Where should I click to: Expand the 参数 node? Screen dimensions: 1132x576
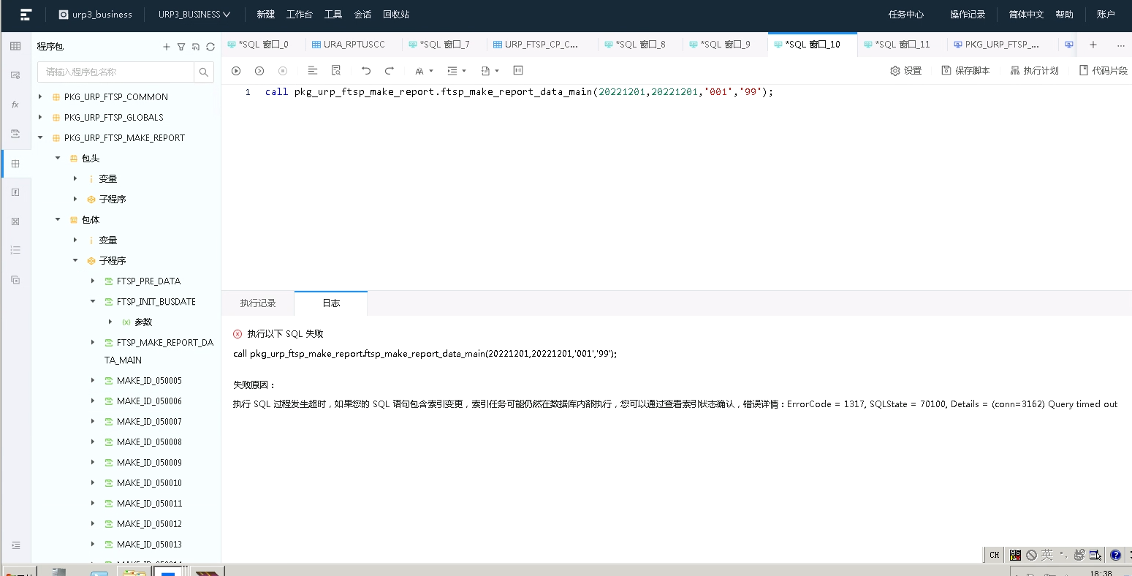pos(110,322)
